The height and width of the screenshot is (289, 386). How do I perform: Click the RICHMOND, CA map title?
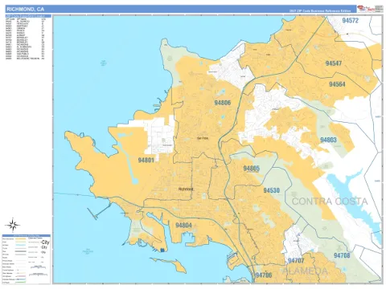click(26, 10)
